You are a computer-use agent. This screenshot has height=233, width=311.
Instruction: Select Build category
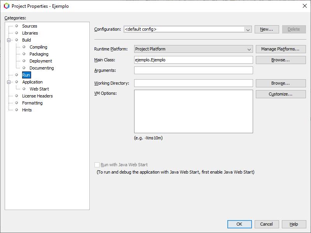[26, 40]
